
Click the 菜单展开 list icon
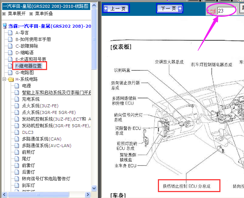(x=4, y=14)
